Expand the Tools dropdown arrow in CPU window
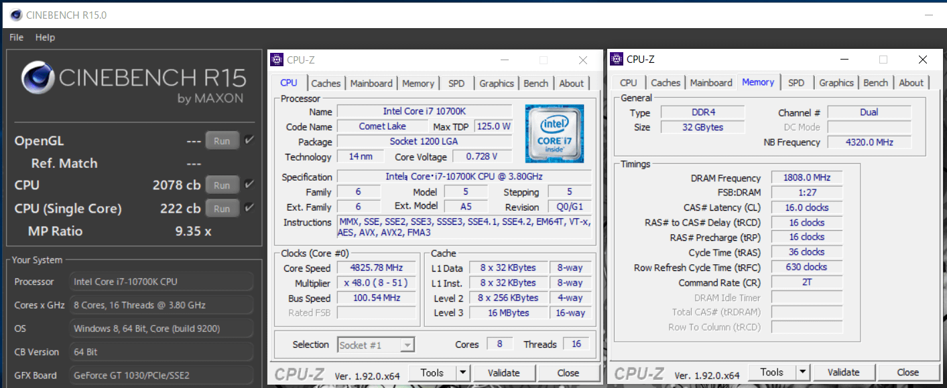This screenshot has height=388, width=947. (x=463, y=373)
